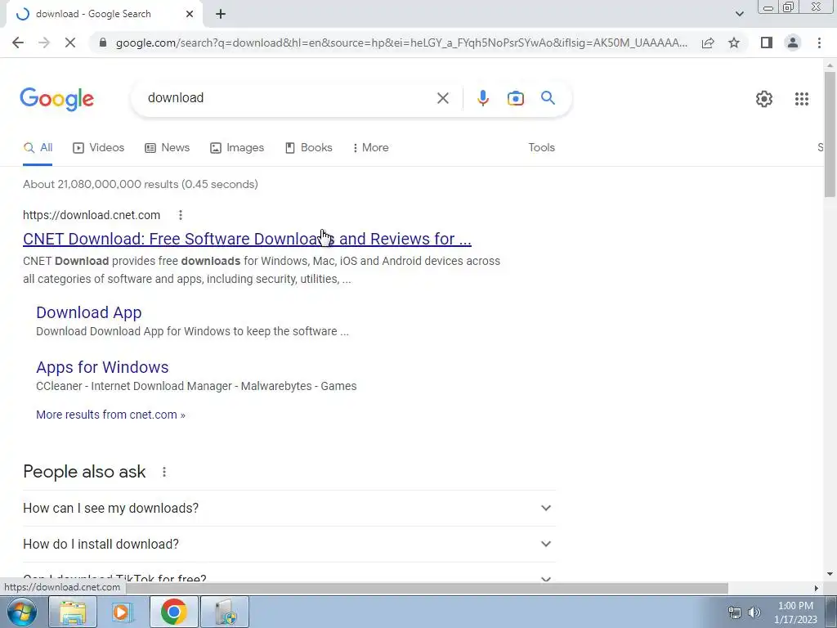The image size is (837, 628).
Task: Open search Tools
Action: [541, 148]
